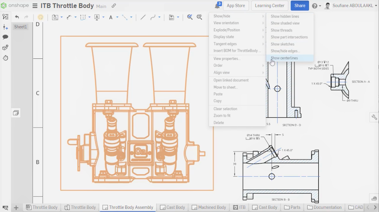Click the Main workspace label
Viewport: 379px width, 212px height.
[x=101, y=6]
